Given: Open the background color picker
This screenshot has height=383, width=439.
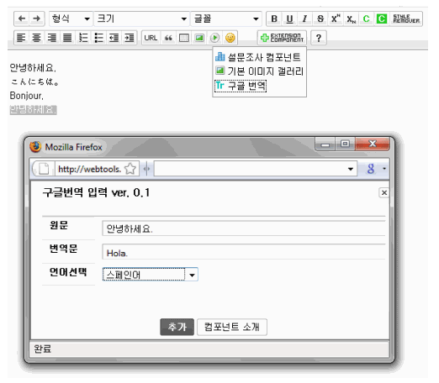Looking at the screenshot, I should click(x=382, y=18).
